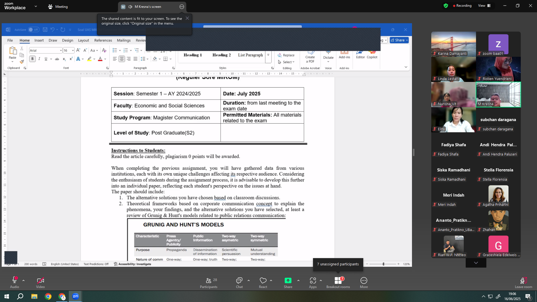Expand more participants chevron below video gallery
The height and width of the screenshot is (302, 537).
click(x=476, y=263)
